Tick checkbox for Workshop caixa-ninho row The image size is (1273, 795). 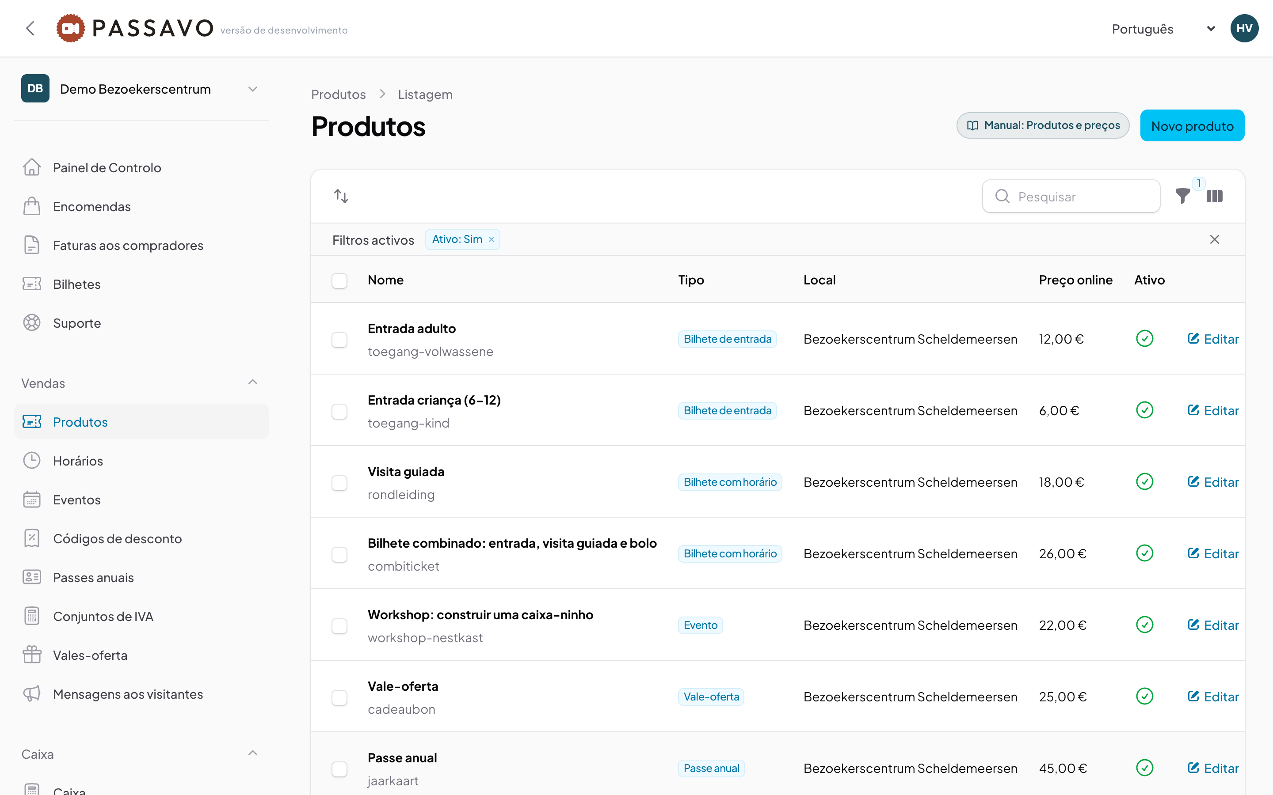coord(339,626)
